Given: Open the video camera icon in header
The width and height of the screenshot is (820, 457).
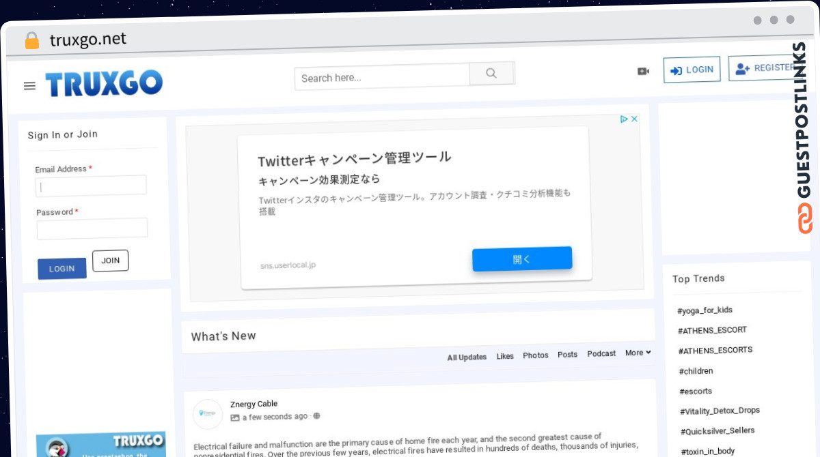Looking at the screenshot, I should click(643, 71).
